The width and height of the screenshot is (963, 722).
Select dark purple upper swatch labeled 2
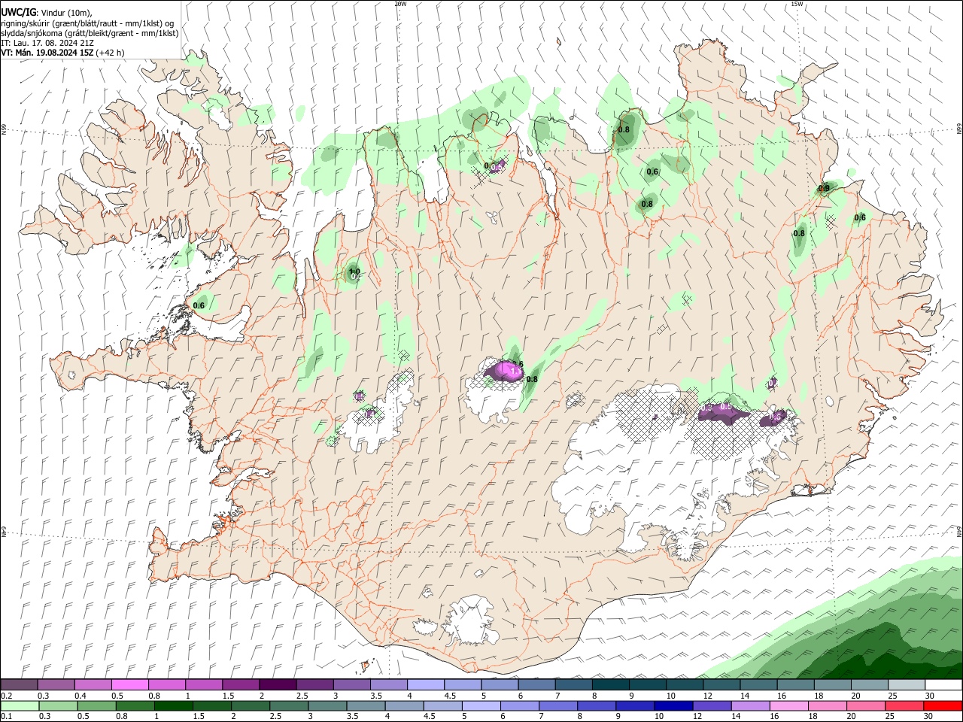(x=277, y=685)
